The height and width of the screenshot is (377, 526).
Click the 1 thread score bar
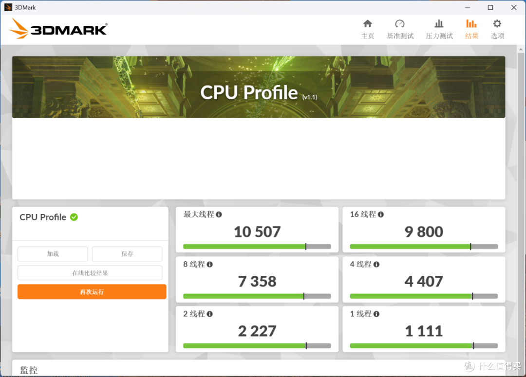click(x=424, y=346)
